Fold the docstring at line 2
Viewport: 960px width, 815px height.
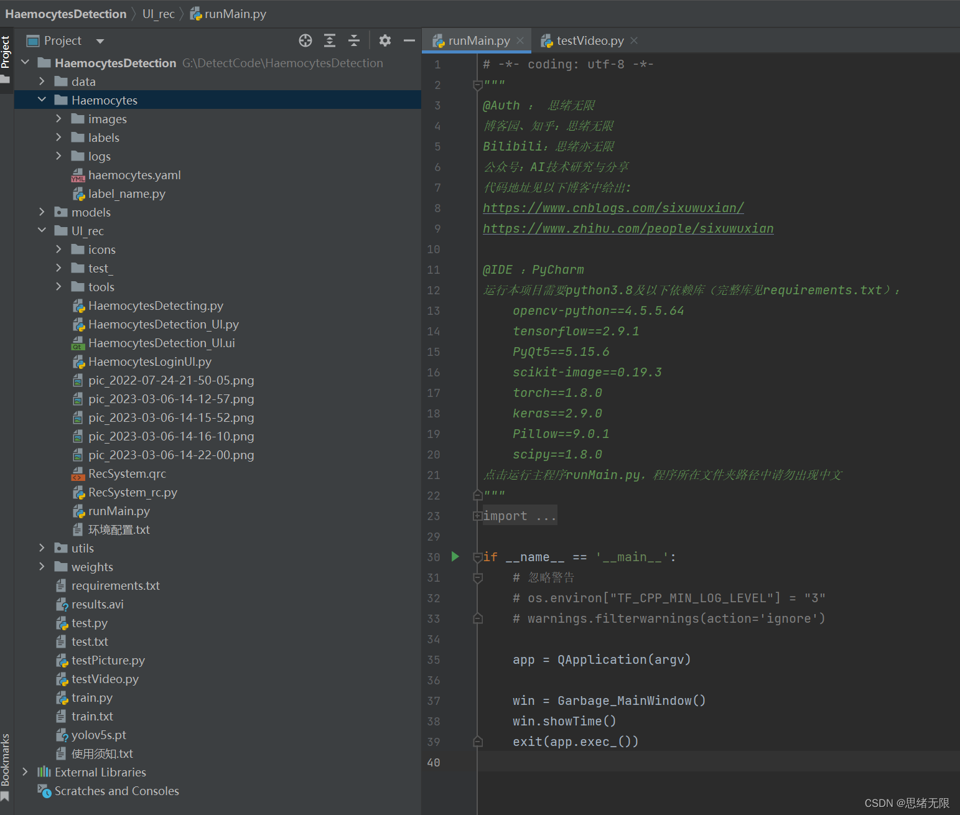click(477, 85)
